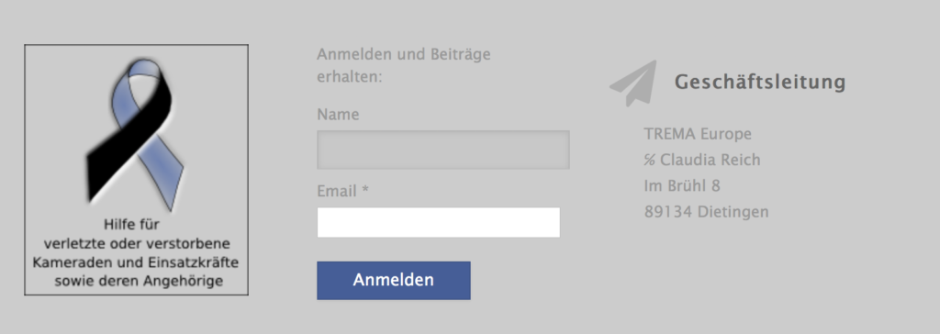Click the Im Brühl 8 street line

point(682,186)
